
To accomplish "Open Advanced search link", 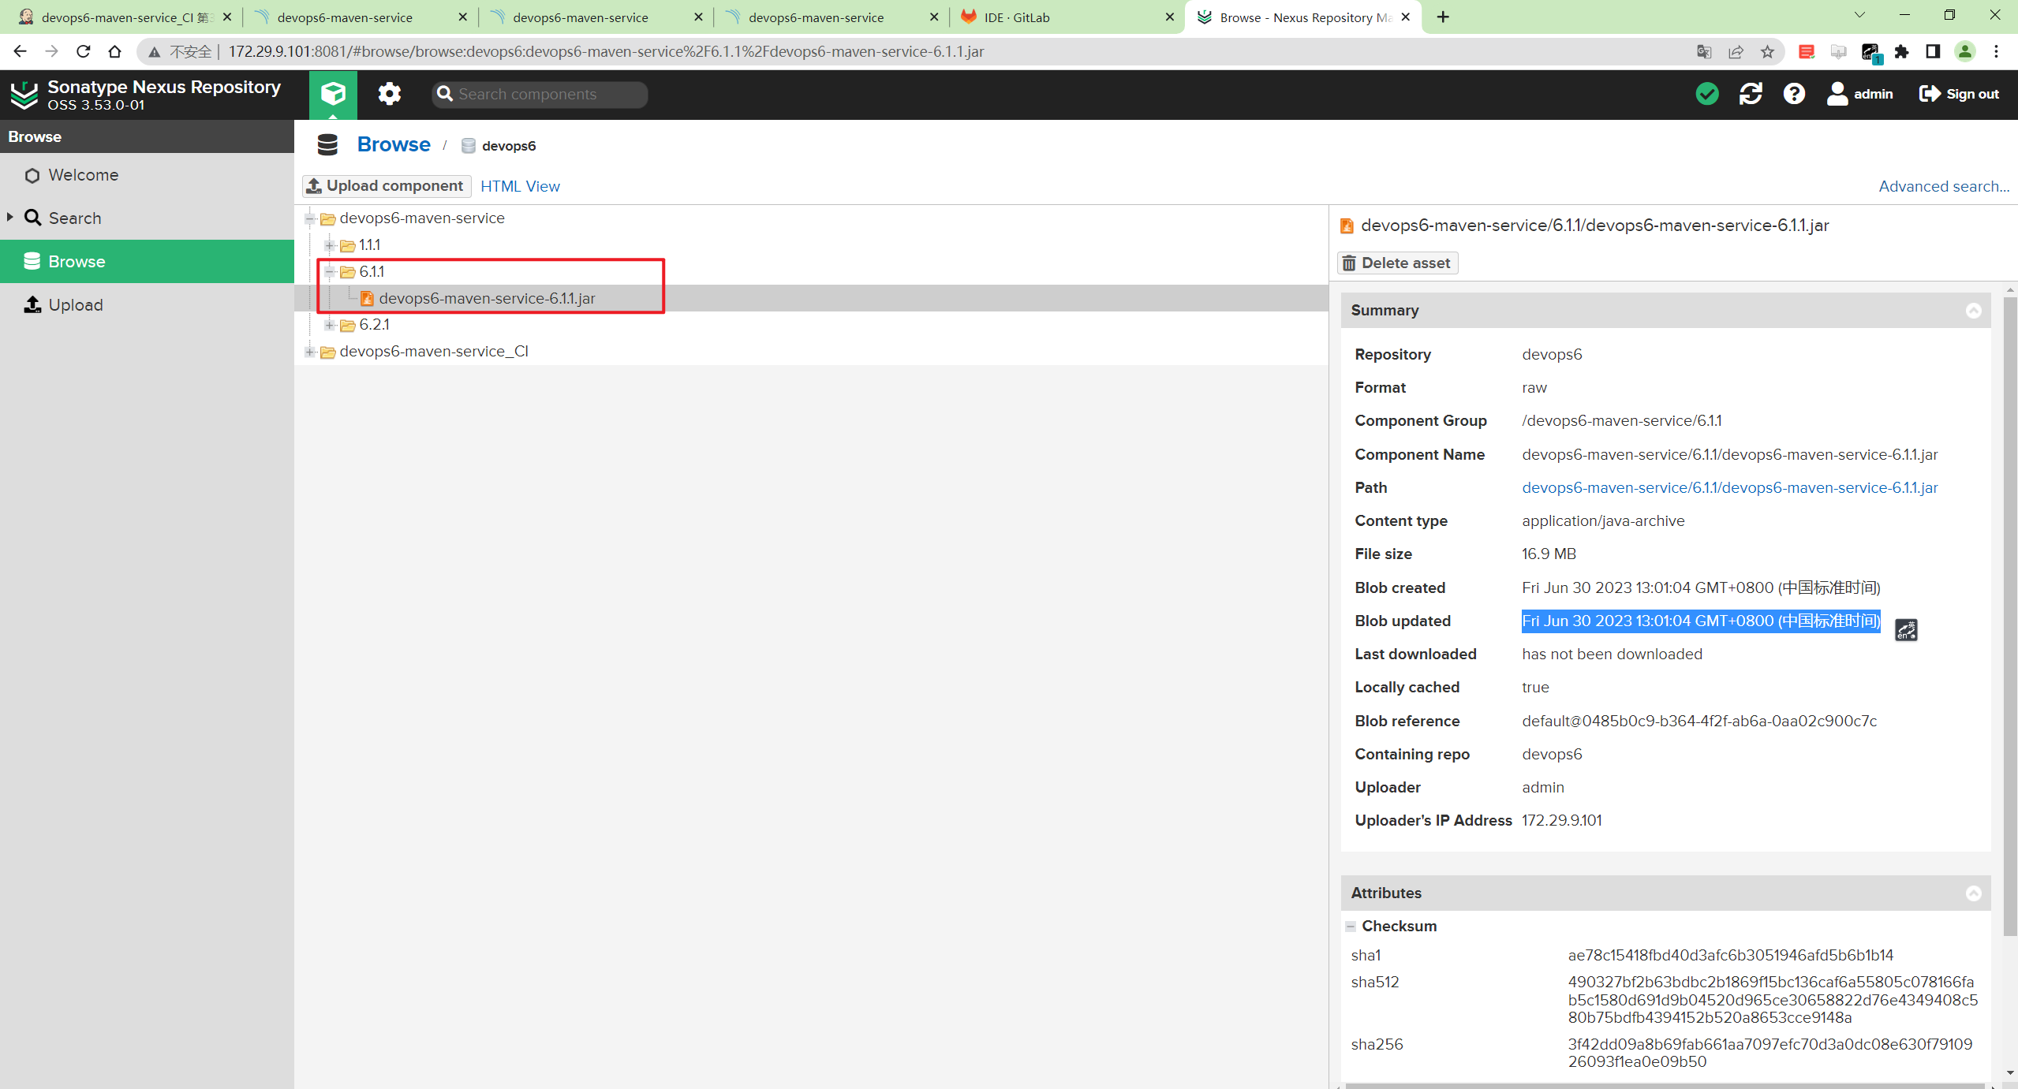I will (x=1944, y=187).
